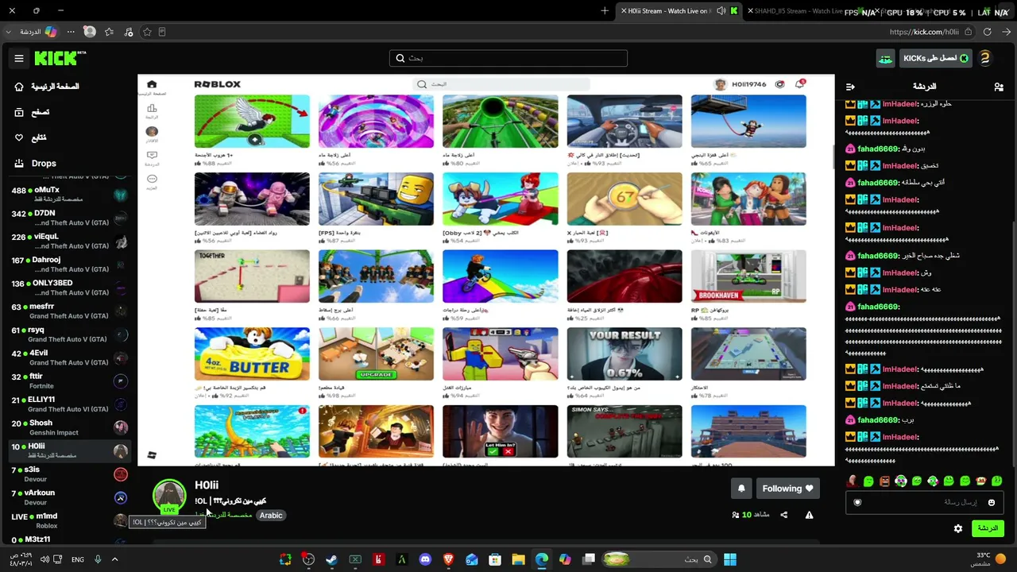1017x572 pixels.
Task: Open the user profile avatar in Kick header
Action: pos(984,58)
